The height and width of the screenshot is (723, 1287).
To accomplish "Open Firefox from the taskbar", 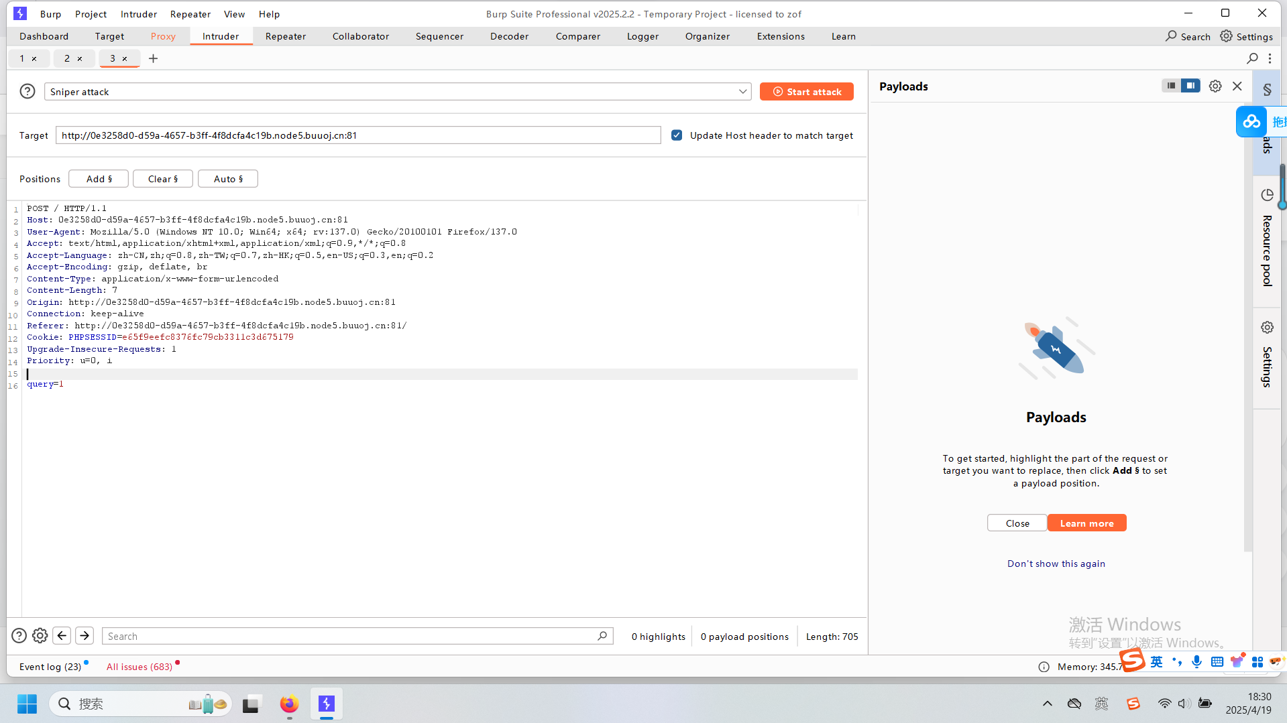I will [x=289, y=704].
